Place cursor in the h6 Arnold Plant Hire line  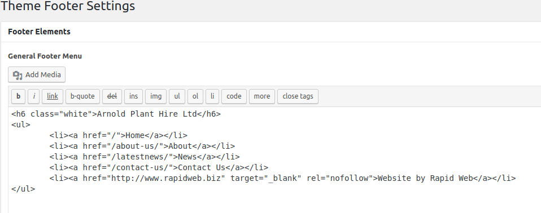click(x=116, y=114)
